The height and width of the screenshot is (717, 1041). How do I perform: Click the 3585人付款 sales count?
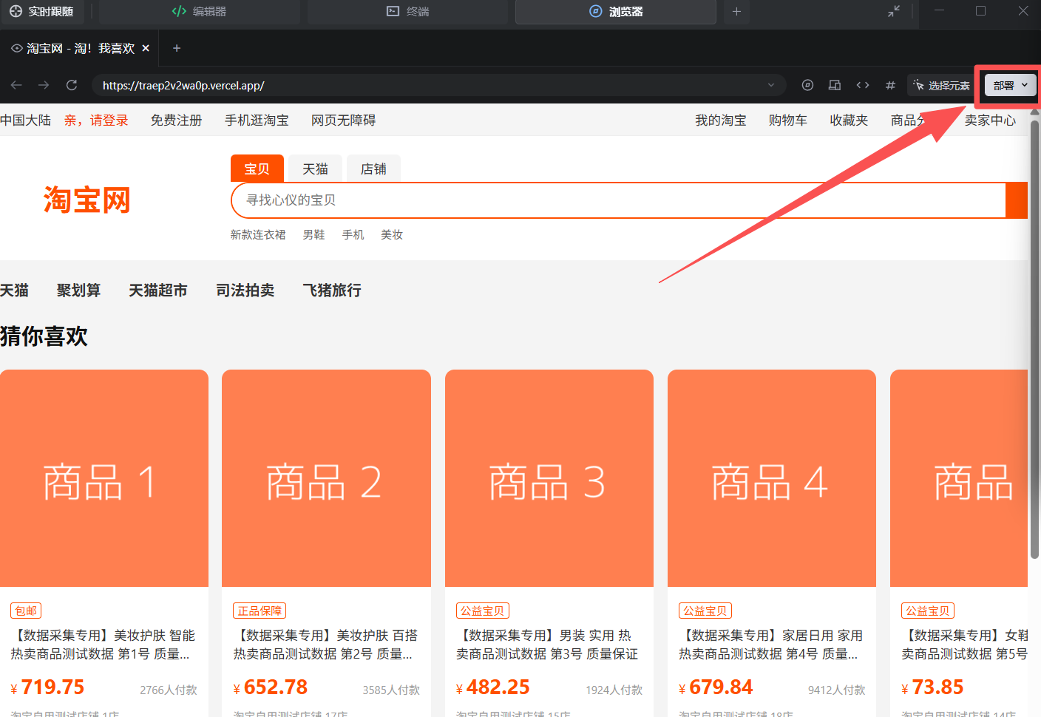click(x=391, y=690)
